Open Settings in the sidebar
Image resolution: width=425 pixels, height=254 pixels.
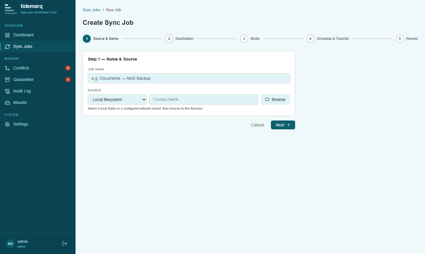(x=38, y=124)
